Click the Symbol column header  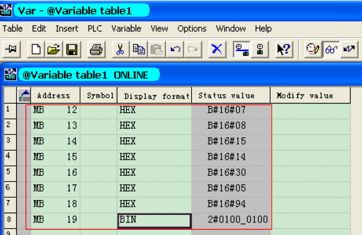[x=99, y=95]
